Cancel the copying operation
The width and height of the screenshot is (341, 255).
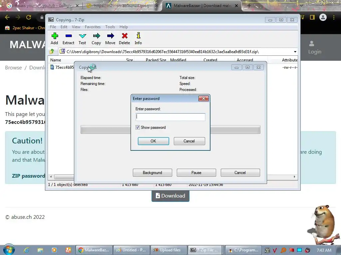[240, 173]
